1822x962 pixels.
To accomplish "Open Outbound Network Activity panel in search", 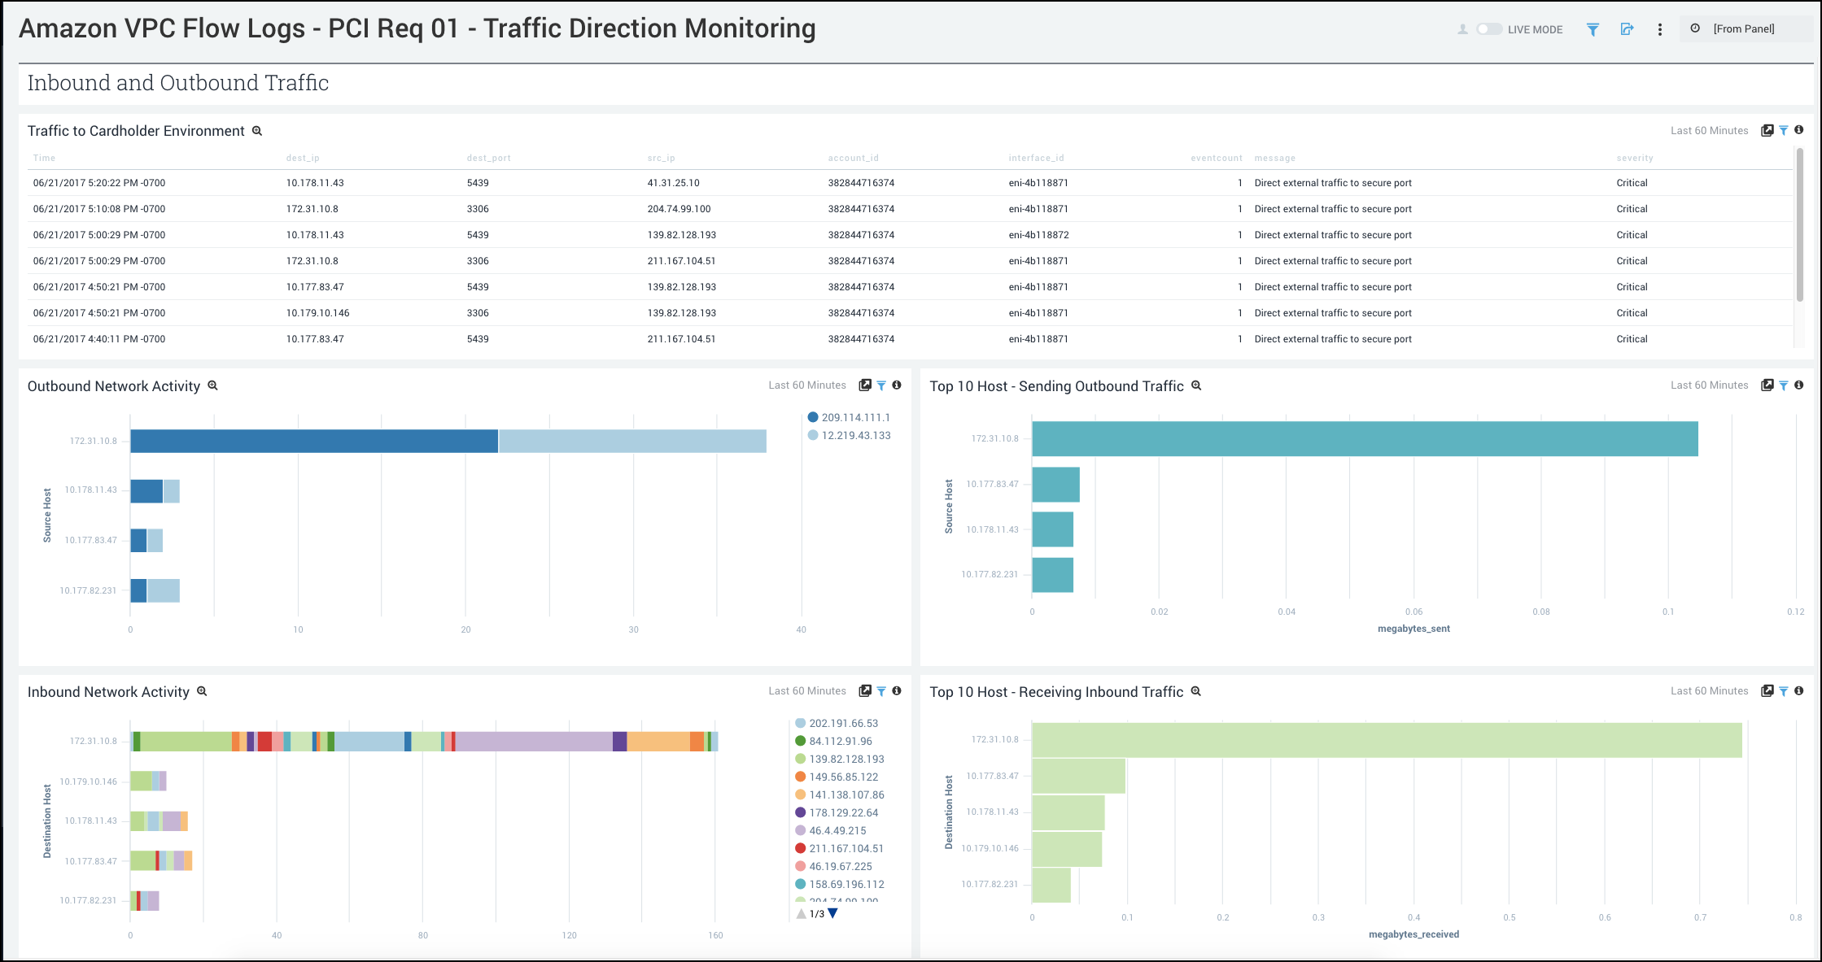I will pyautogui.click(x=213, y=385).
